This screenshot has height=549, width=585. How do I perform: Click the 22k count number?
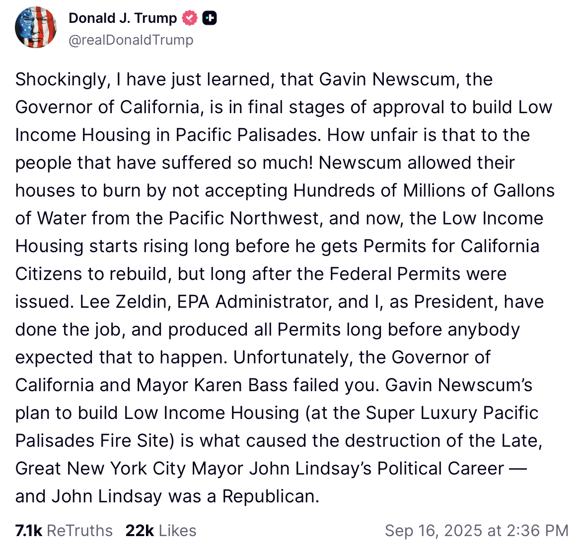coord(140,530)
